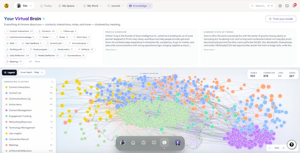Open the settings gear in top bar
The image size is (300, 153).
click(280, 6)
